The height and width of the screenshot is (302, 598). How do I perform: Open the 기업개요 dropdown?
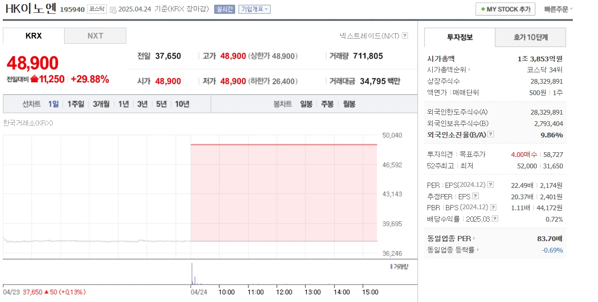point(254,9)
